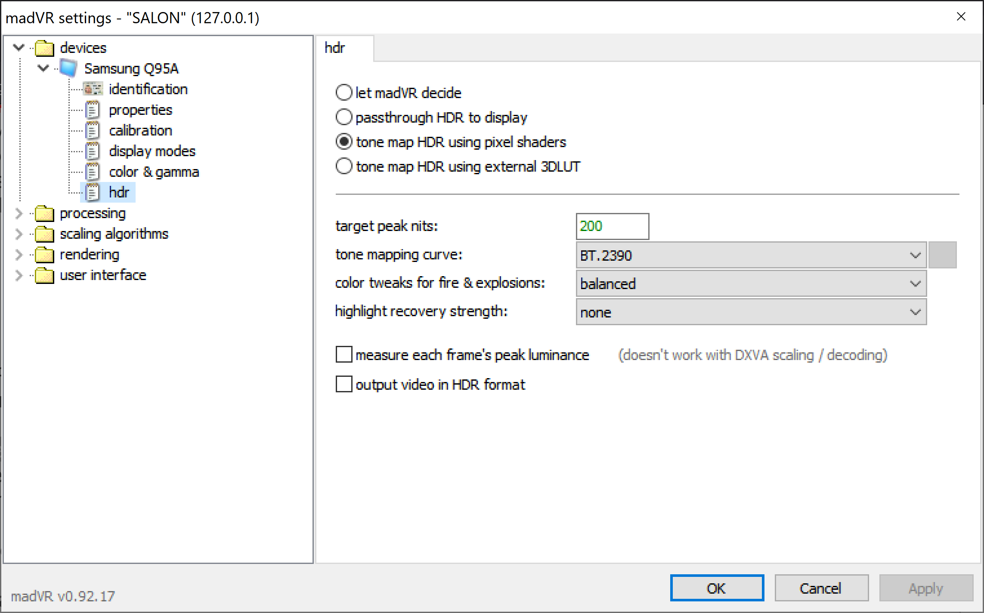Click the target peak nits input field

[x=612, y=226]
